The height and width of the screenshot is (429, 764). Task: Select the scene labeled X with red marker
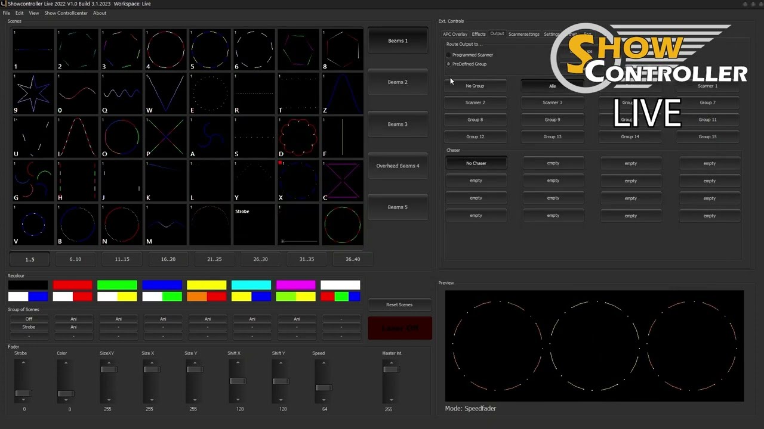point(298,181)
